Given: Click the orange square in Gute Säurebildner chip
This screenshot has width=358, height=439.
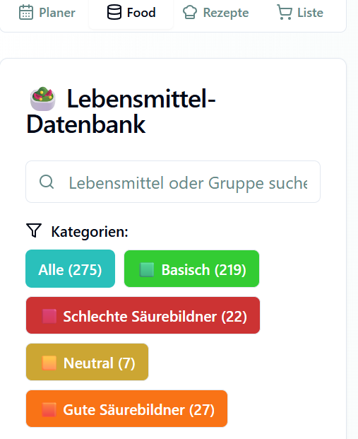Looking at the screenshot, I should [49, 409].
